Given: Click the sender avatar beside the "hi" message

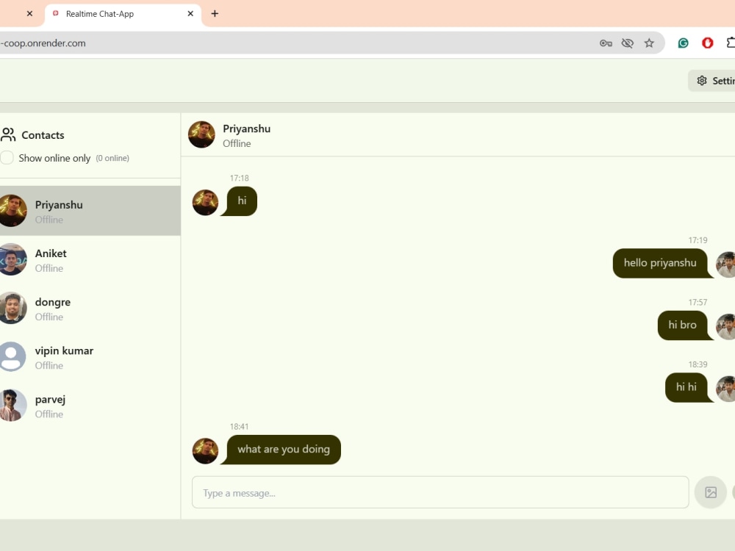Looking at the screenshot, I should click(205, 203).
